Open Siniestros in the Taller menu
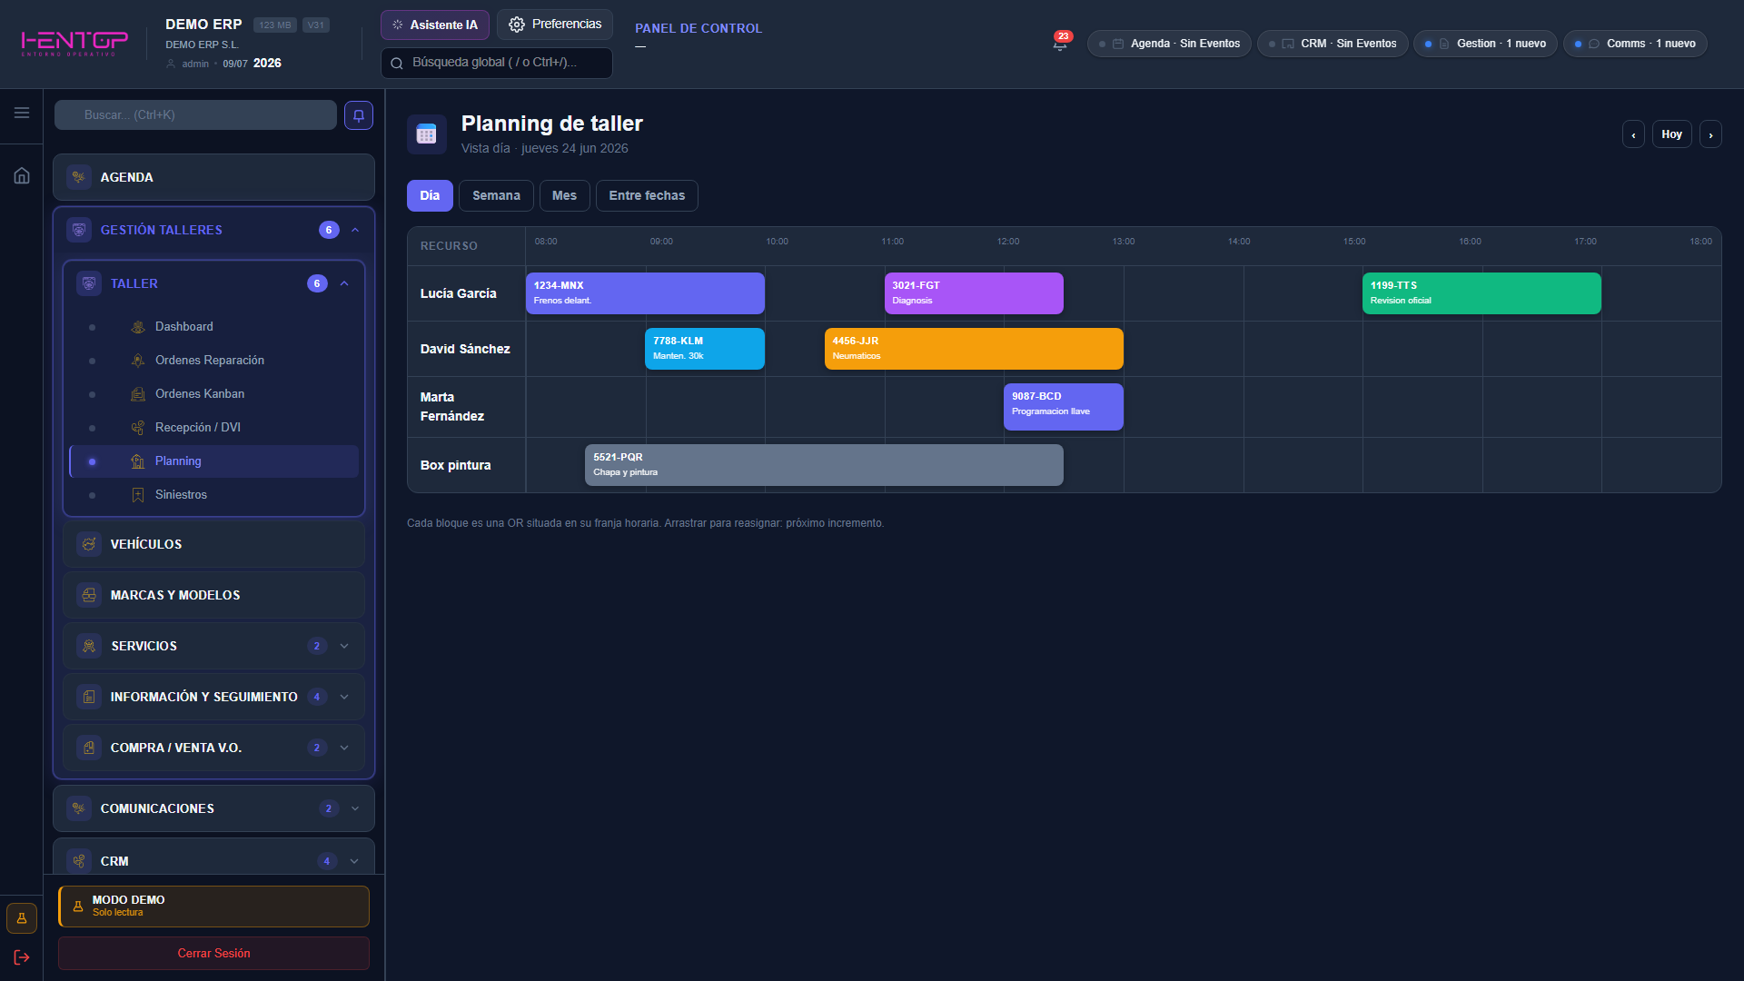The height and width of the screenshot is (981, 1744). pyautogui.click(x=214, y=495)
